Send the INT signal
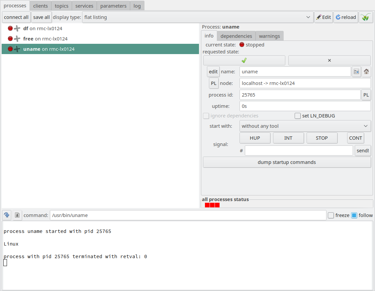This screenshot has height=291, width=375. (x=288, y=138)
